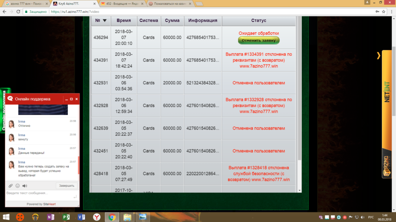Open image thumbnail in chat
Image resolution: width=396 pixels, height=222 pixels.
43,110
